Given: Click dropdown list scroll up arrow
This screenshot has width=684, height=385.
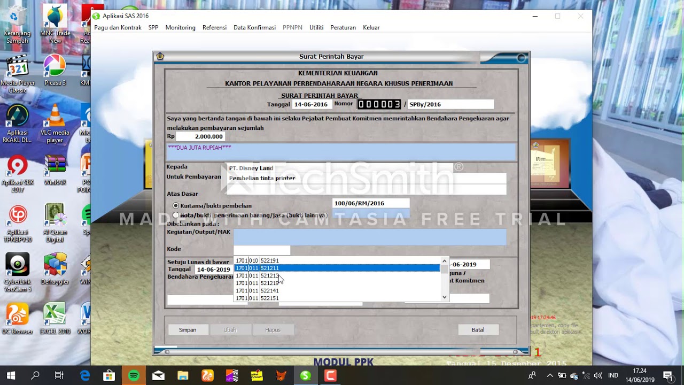Looking at the screenshot, I should (x=445, y=261).
